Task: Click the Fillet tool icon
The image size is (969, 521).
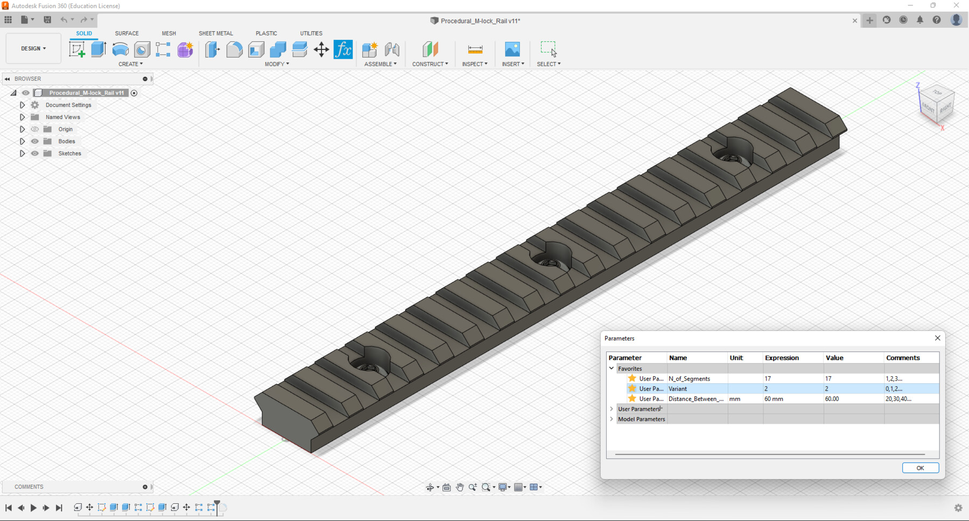Action: click(234, 50)
